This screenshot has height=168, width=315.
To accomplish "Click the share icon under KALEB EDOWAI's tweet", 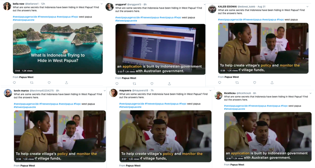I will pyautogui.click(x=272, y=83).
